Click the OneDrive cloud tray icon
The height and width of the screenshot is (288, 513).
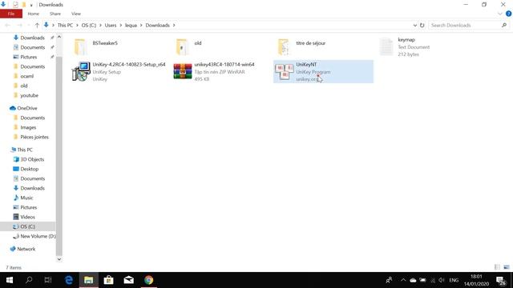(x=413, y=280)
